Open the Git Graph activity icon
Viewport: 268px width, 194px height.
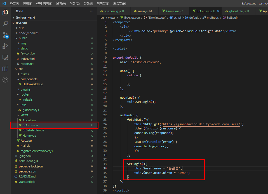[5, 80]
